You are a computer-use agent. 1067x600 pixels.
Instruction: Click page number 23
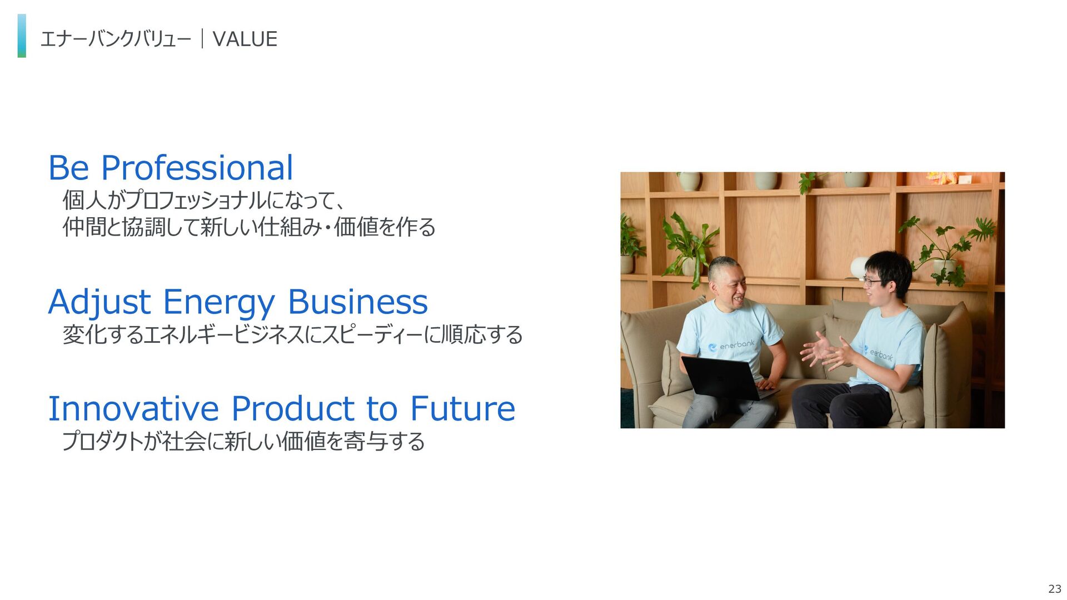coord(1054,589)
